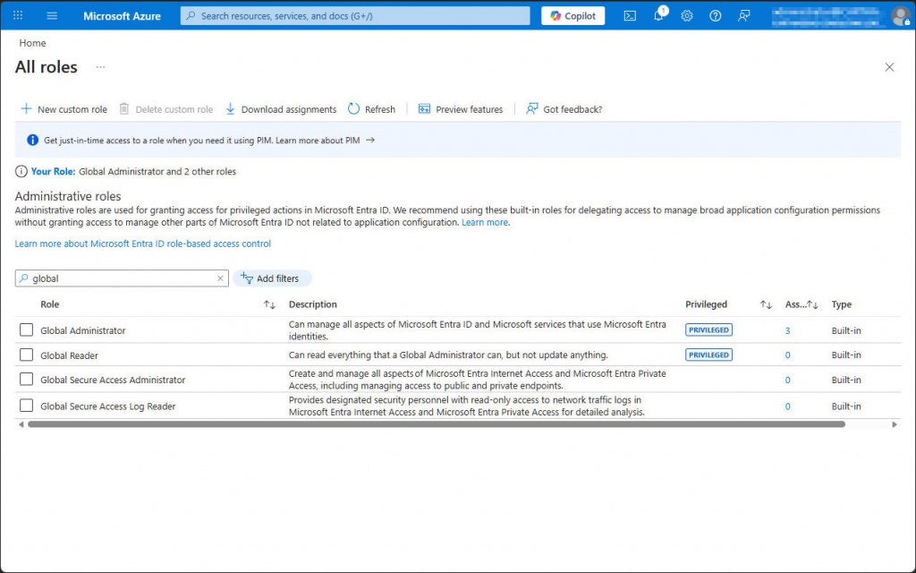Screen dimensions: 916x573
Task: Open the feedback panel from the top bar
Action: coord(743,15)
